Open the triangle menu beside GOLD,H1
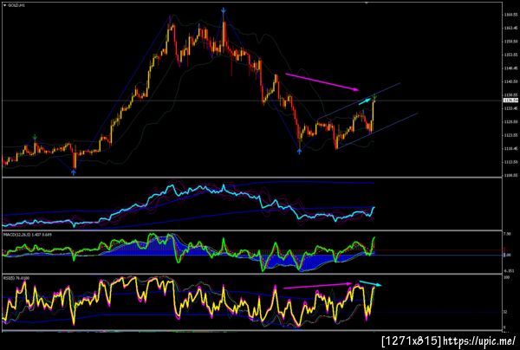 coord(4,5)
